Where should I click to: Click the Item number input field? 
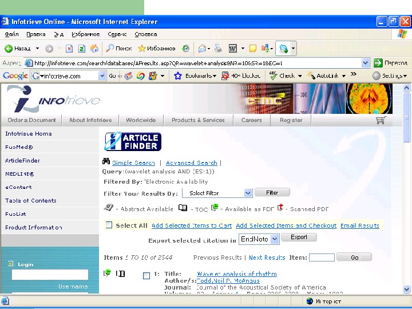click(x=322, y=257)
